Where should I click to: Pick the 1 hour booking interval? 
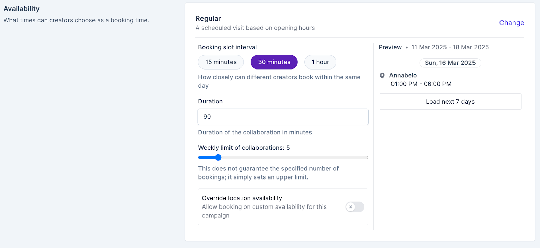point(320,62)
